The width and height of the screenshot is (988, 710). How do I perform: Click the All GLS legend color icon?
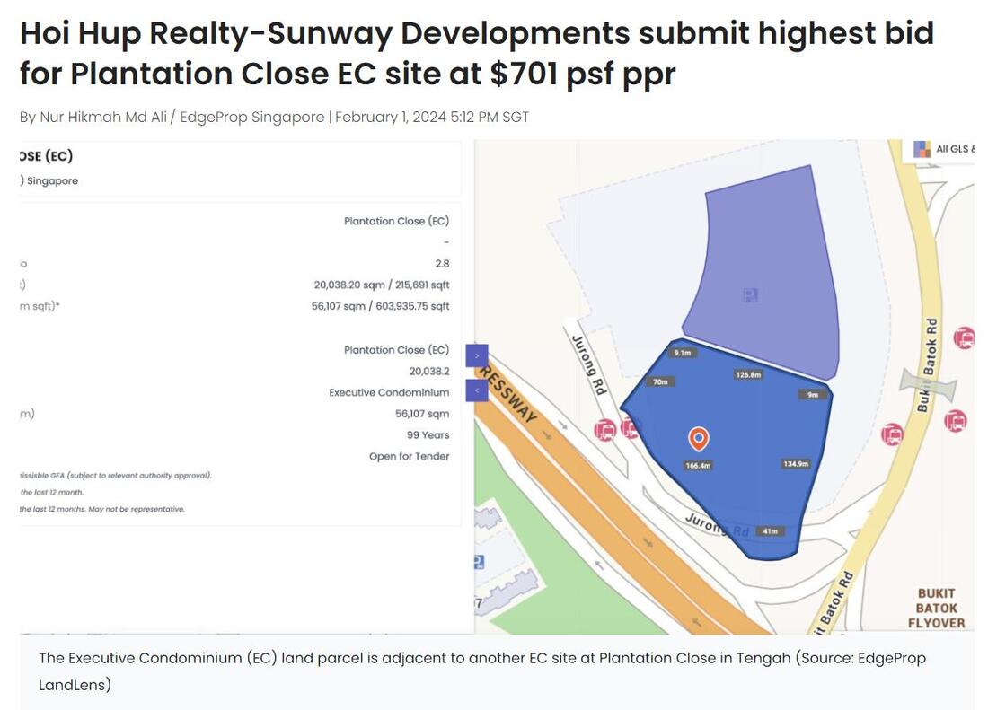point(922,149)
